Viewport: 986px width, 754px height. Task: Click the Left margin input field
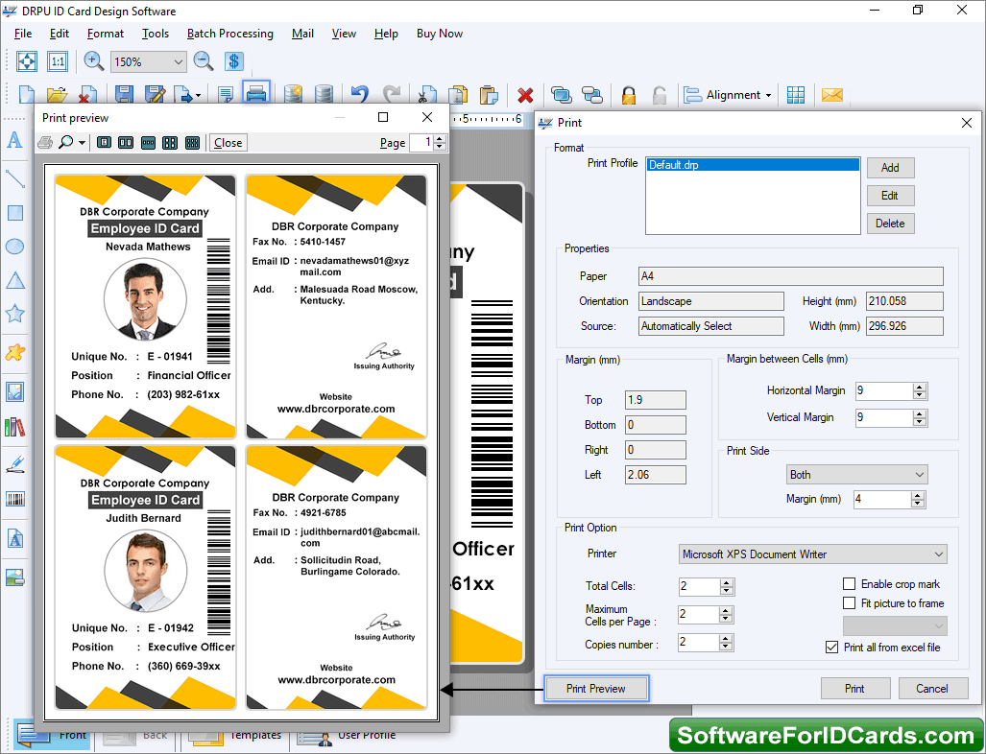tap(655, 475)
